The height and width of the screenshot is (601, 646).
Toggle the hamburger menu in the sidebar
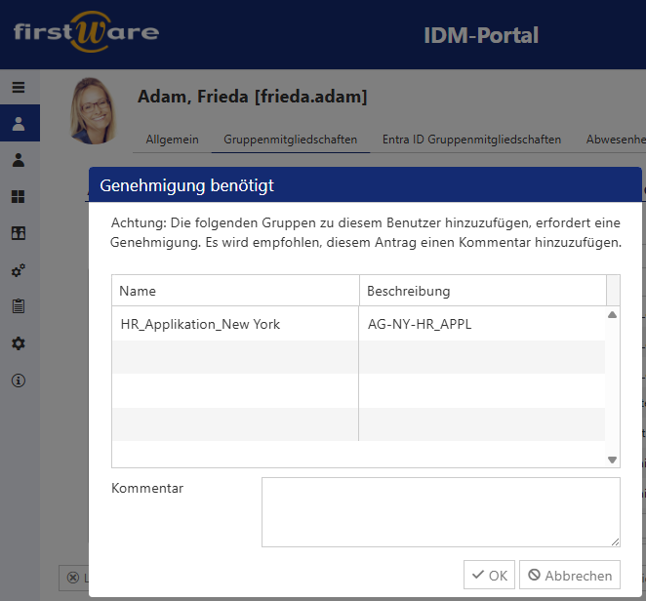(19, 88)
